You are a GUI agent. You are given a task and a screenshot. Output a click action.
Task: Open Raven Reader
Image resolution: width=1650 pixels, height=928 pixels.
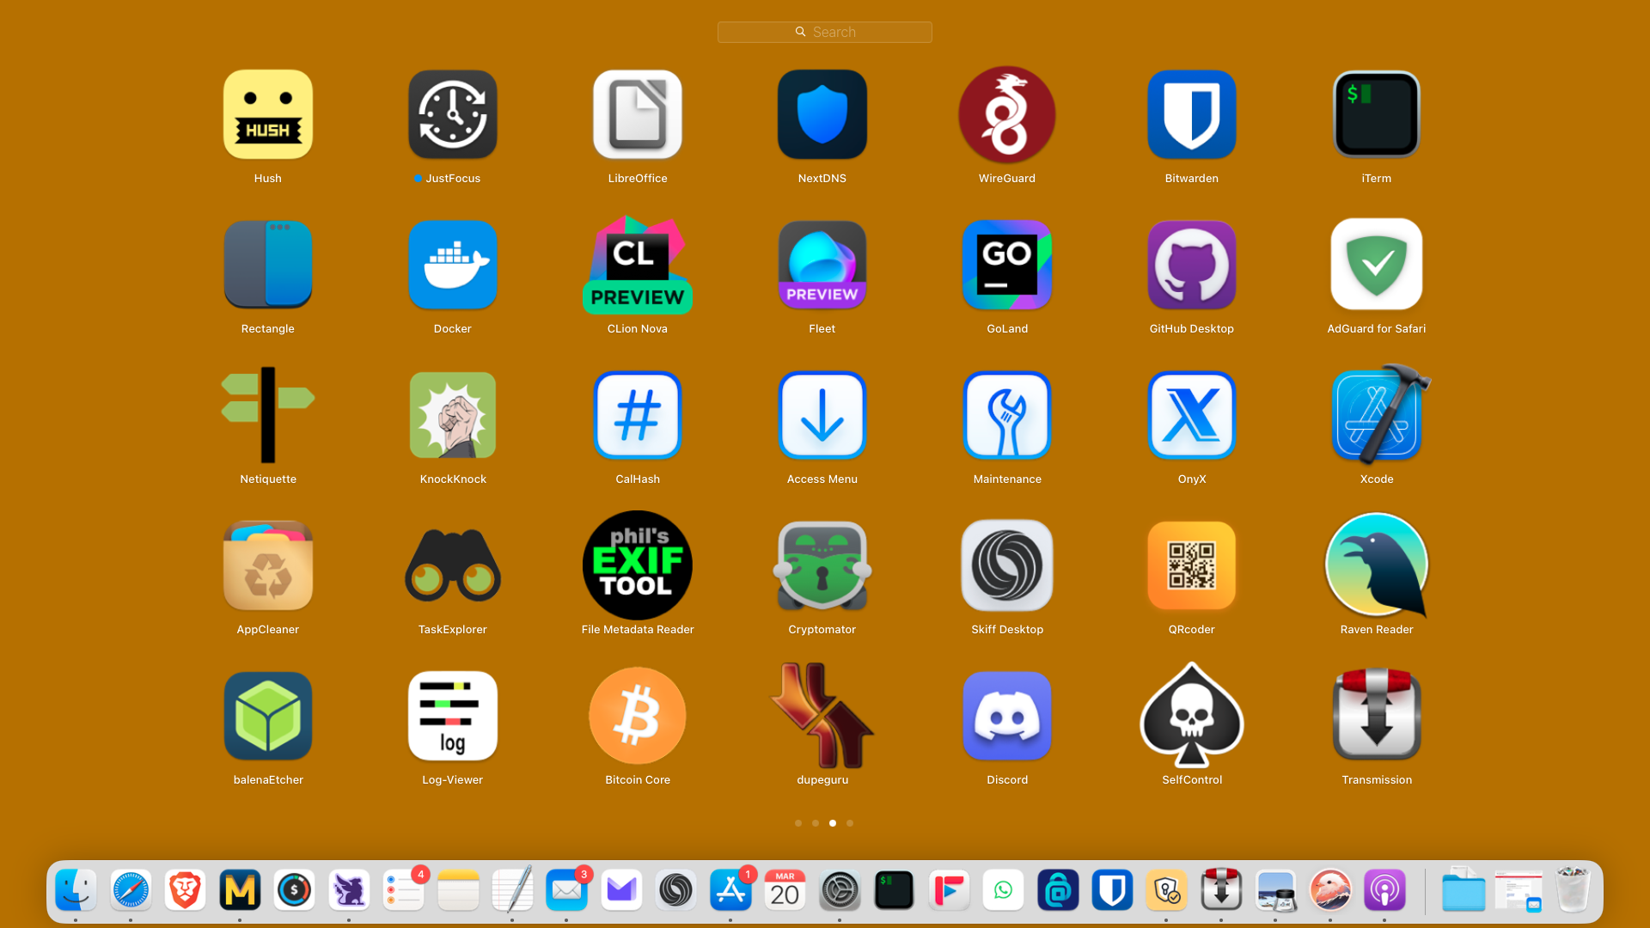tap(1377, 565)
